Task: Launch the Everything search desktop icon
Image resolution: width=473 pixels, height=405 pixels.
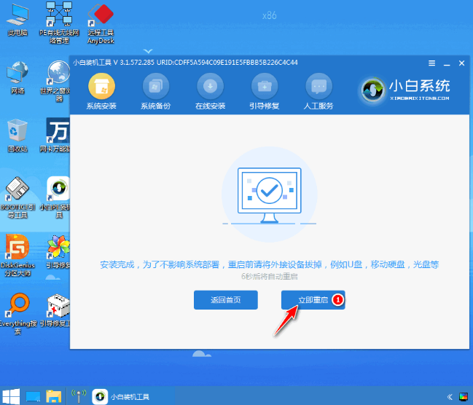Action: 17,311
